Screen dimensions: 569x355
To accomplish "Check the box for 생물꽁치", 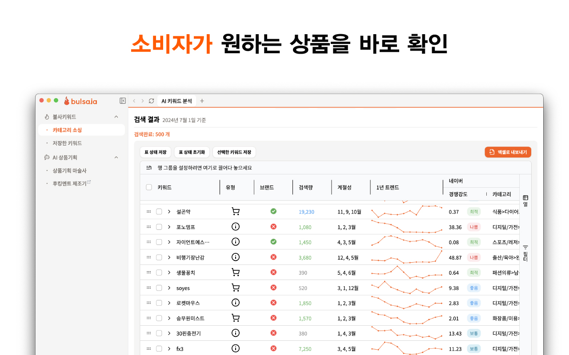I will tap(159, 272).
